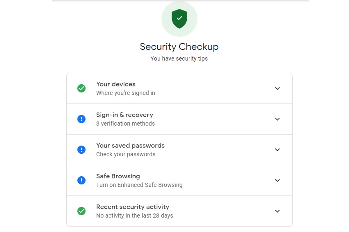
Task: Click the blue alert icon beside Safe Browsing
Action: (81, 180)
